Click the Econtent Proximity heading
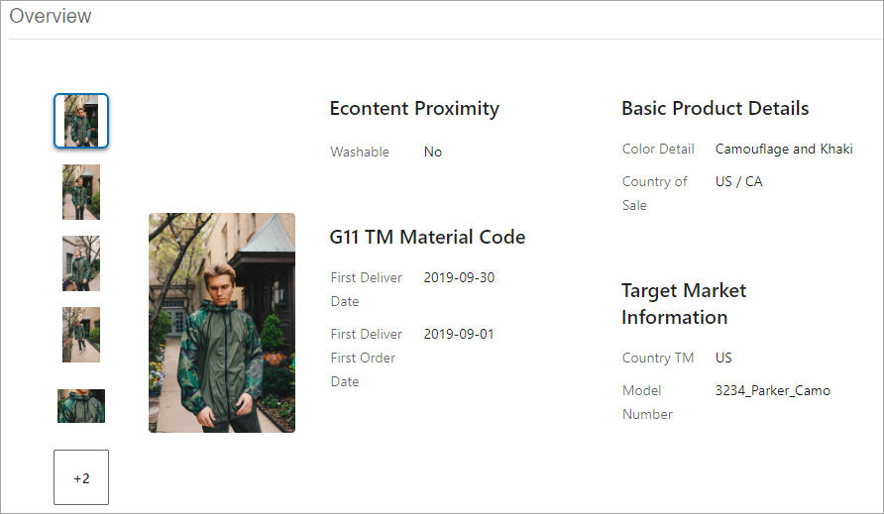Image resolution: width=884 pixels, height=514 pixels. [414, 108]
